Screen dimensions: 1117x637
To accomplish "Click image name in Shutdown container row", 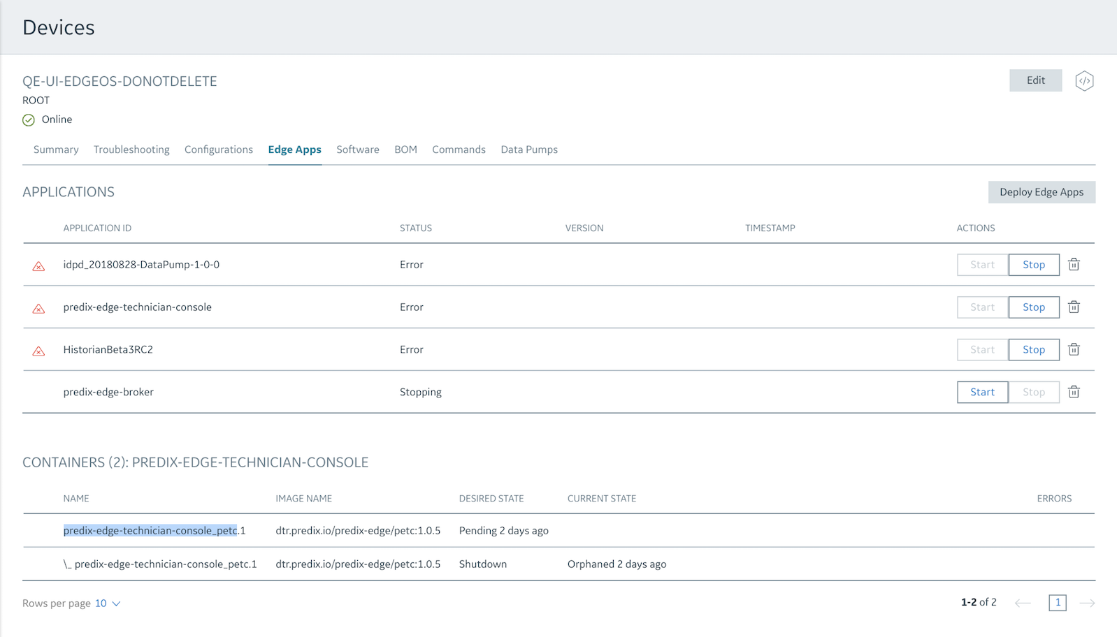I will [358, 564].
